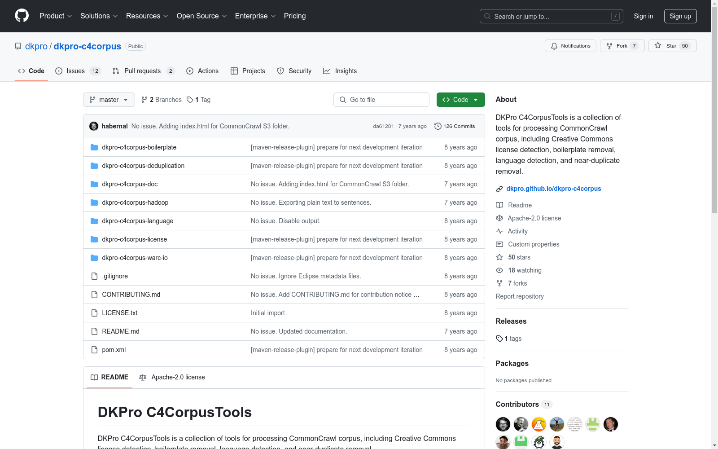The height and width of the screenshot is (449, 718).
Task: Star this repository
Action: point(673,46)
